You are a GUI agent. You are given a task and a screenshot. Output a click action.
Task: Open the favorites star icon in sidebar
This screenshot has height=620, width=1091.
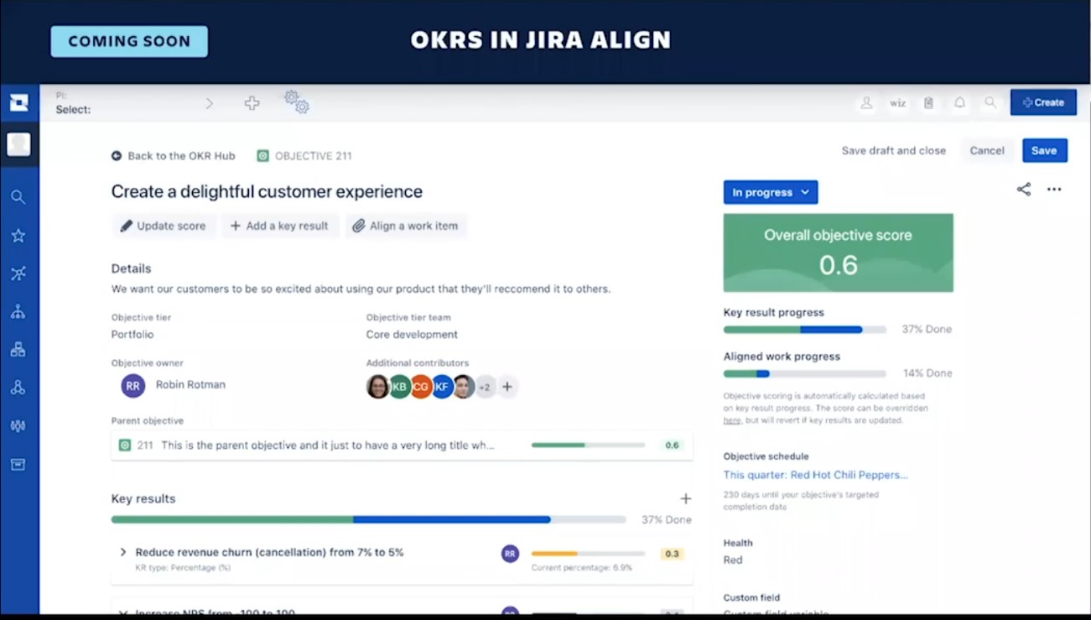point(18,236)
